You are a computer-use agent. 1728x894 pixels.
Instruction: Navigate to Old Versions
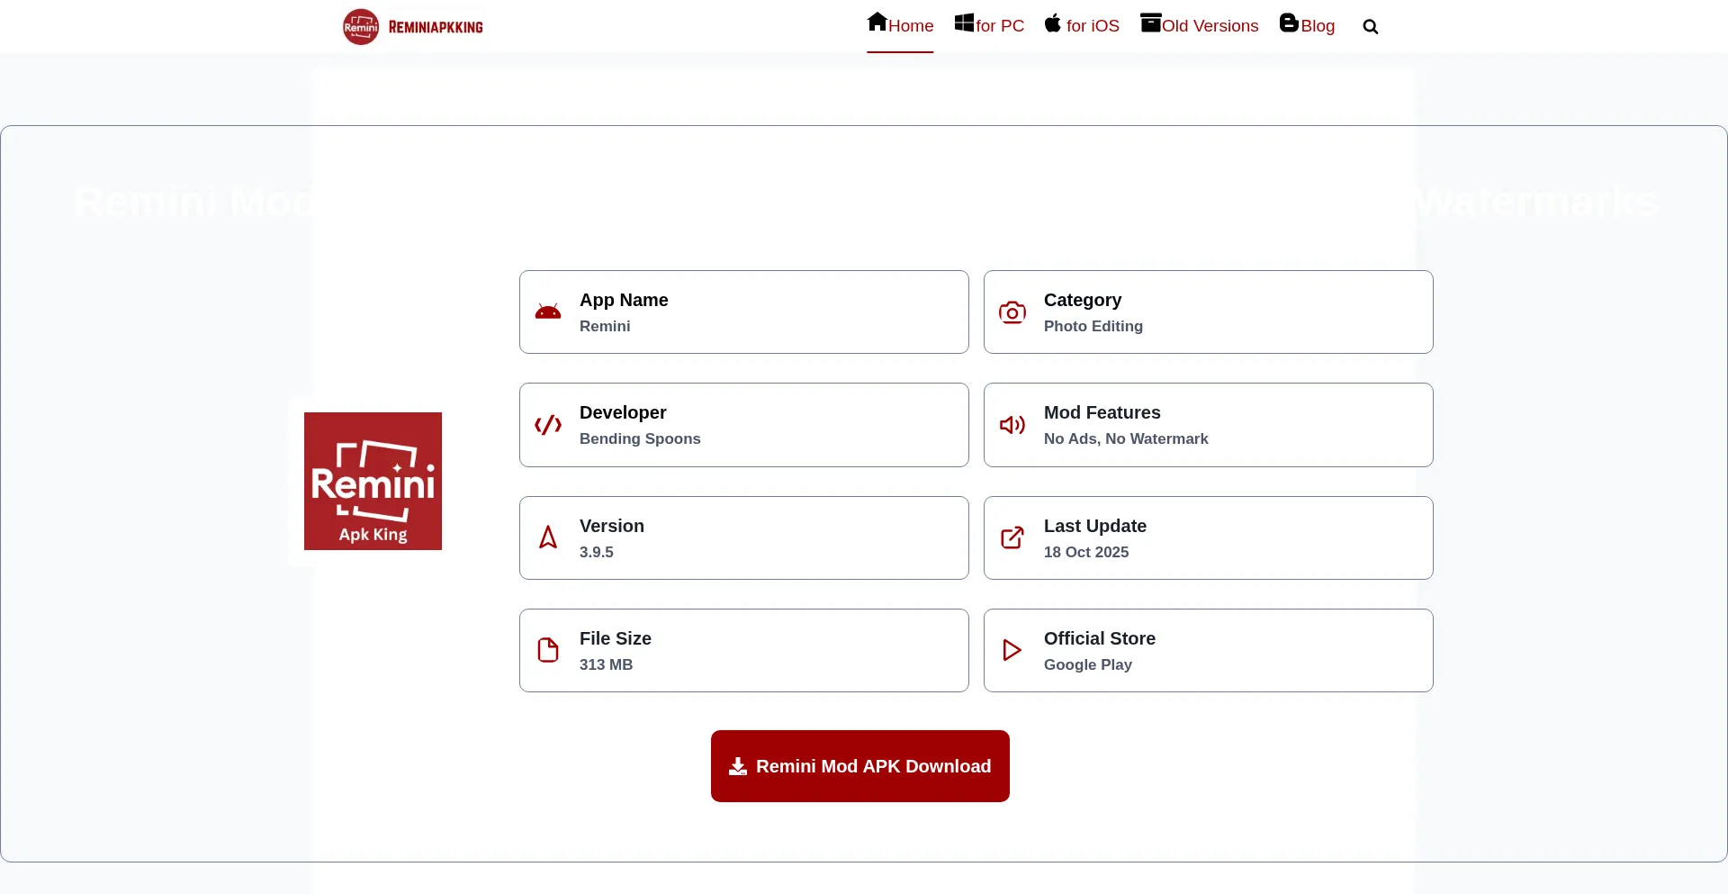click(1199, 25)
